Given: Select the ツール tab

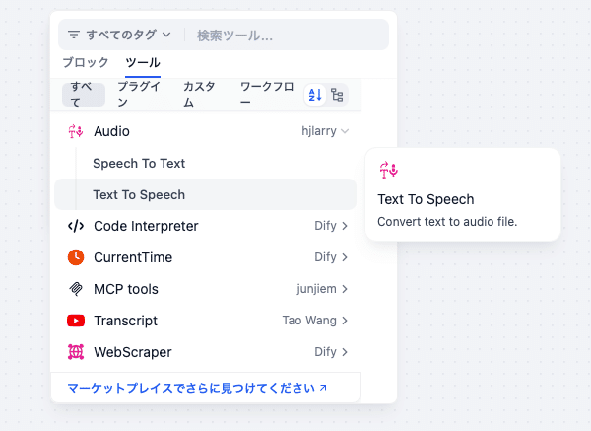Looking at the screenshot, I should pyautogui.click(x=143, y=62).
